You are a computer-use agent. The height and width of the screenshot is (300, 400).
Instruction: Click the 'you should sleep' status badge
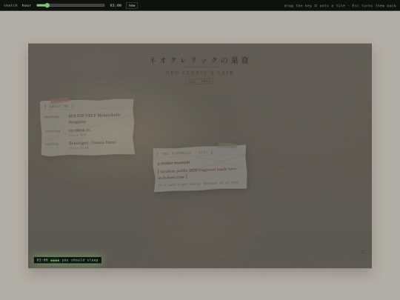point(67,260)
